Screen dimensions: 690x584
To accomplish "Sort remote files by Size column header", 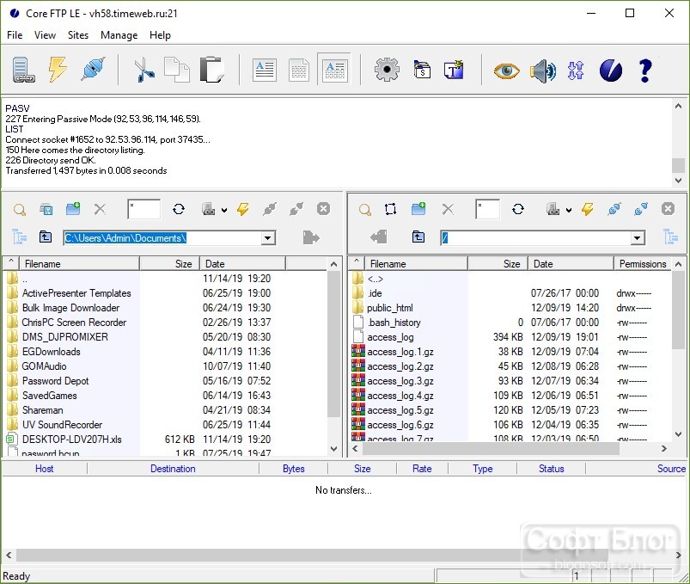I will click(x=498, y=264).
